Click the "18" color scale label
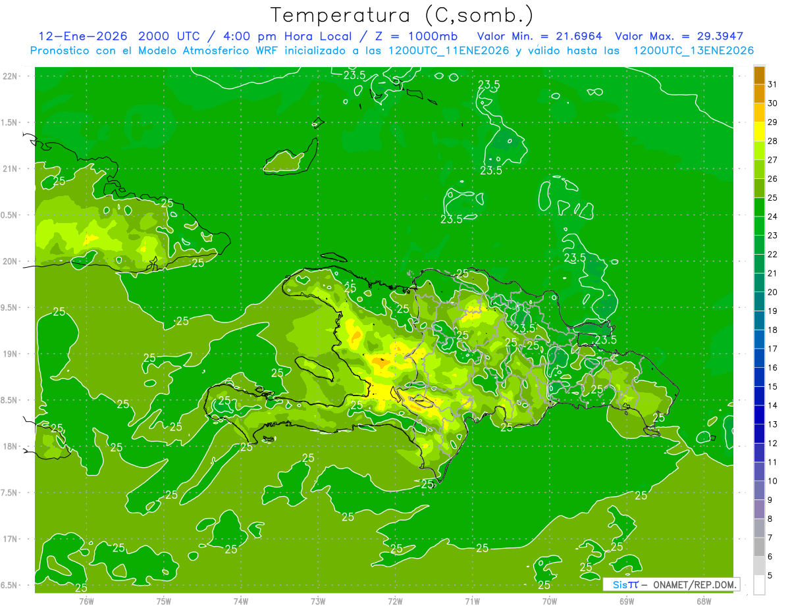Viewport: 790px width, 610px height. [x=773, y=330]
